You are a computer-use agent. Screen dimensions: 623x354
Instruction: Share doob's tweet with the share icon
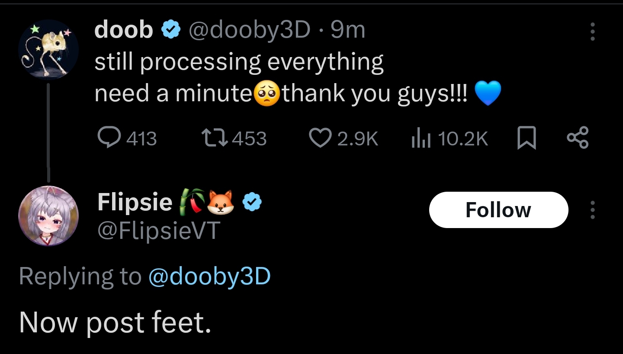[578, 138]
